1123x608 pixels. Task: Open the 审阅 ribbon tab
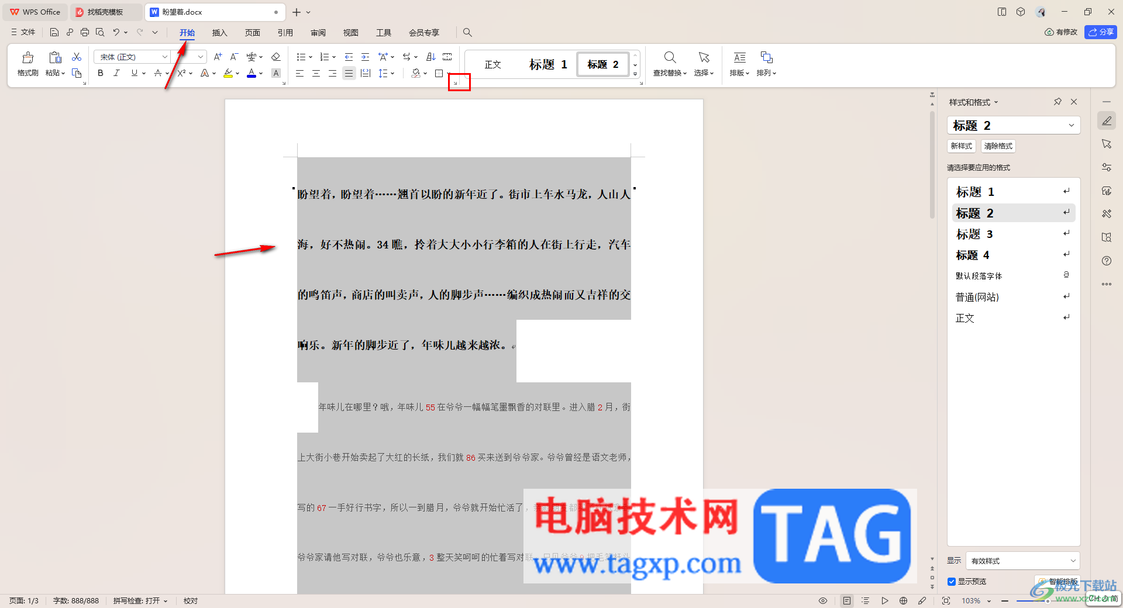(x=318, y=33)
